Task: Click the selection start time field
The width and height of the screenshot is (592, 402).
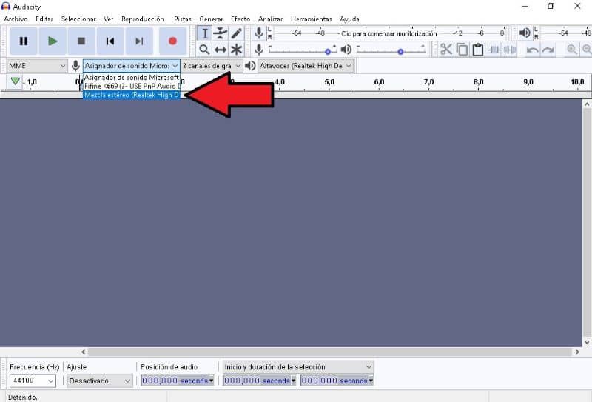Action: pyautogui.click(x=259, y=381)
